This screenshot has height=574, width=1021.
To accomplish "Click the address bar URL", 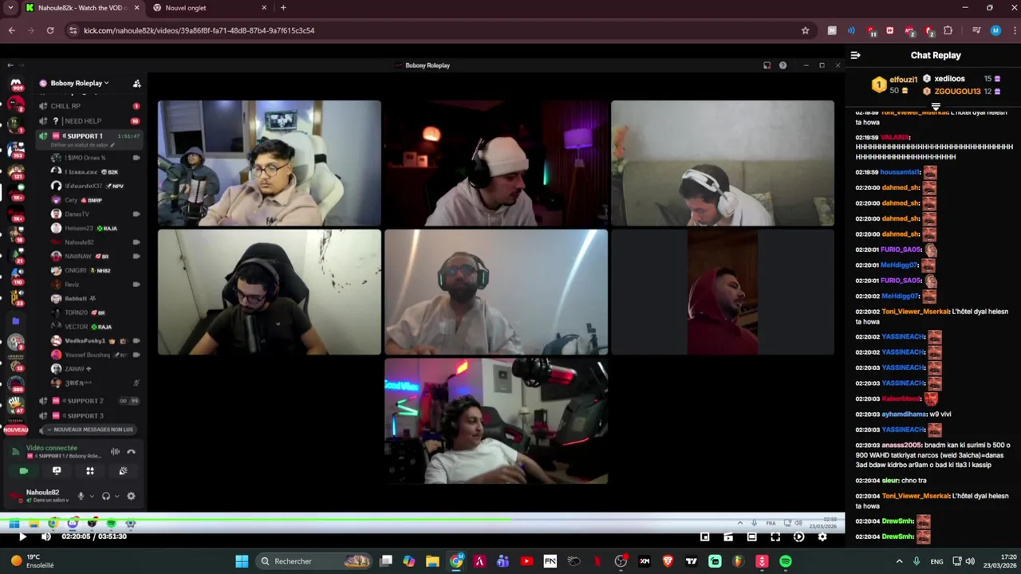I will [x=199, y=30].
